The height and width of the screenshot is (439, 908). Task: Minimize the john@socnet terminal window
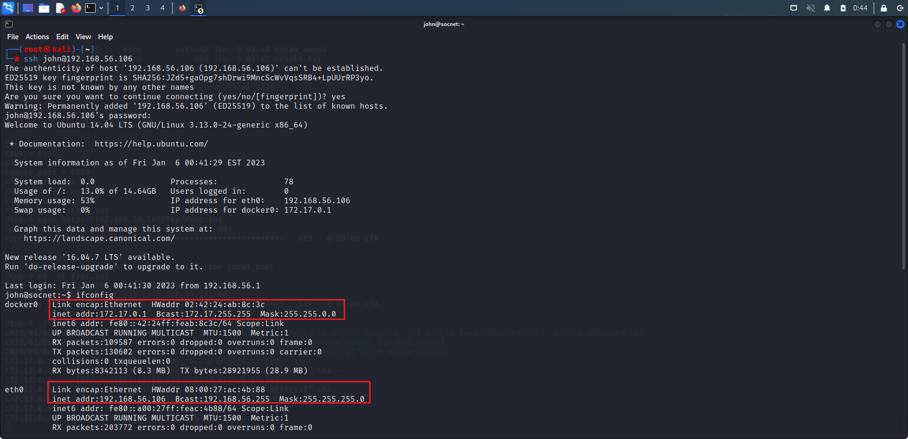coord(878,24)
